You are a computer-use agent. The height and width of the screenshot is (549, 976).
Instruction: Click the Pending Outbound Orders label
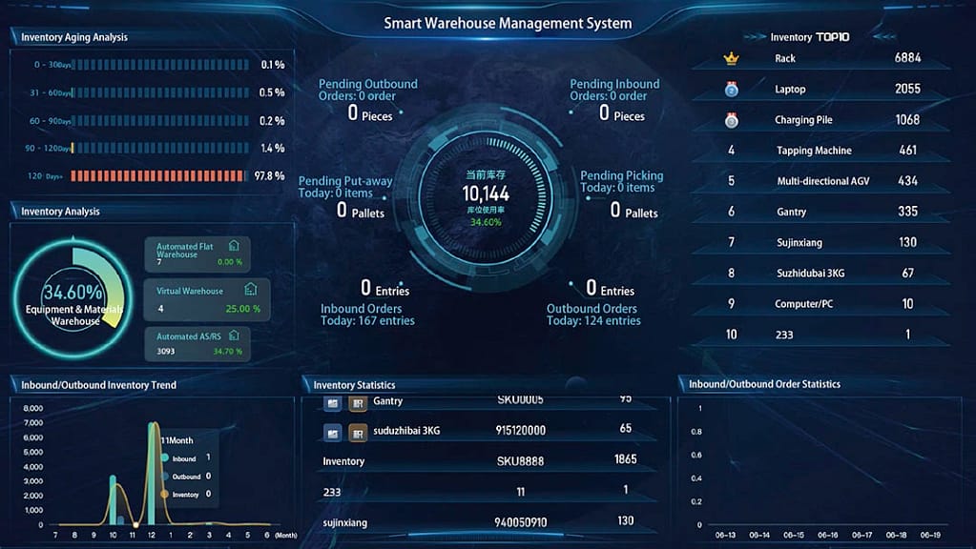tap(368, 90)
